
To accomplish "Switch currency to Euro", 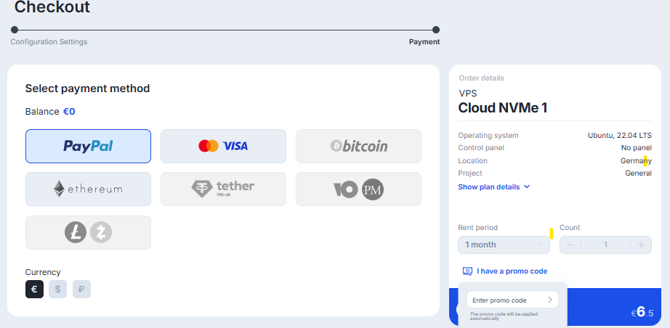I will pyautogui.click(x=34, y=290).
